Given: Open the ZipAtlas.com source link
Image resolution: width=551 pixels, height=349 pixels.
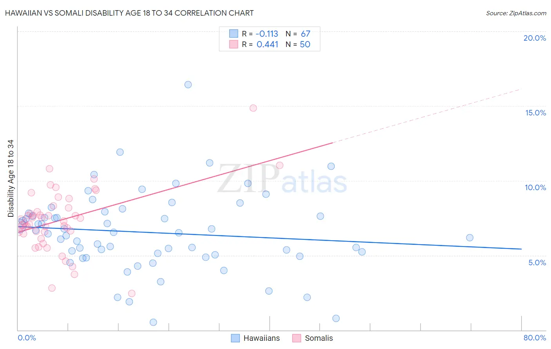Looking at the screenshot, I should (x=516, y=13).
